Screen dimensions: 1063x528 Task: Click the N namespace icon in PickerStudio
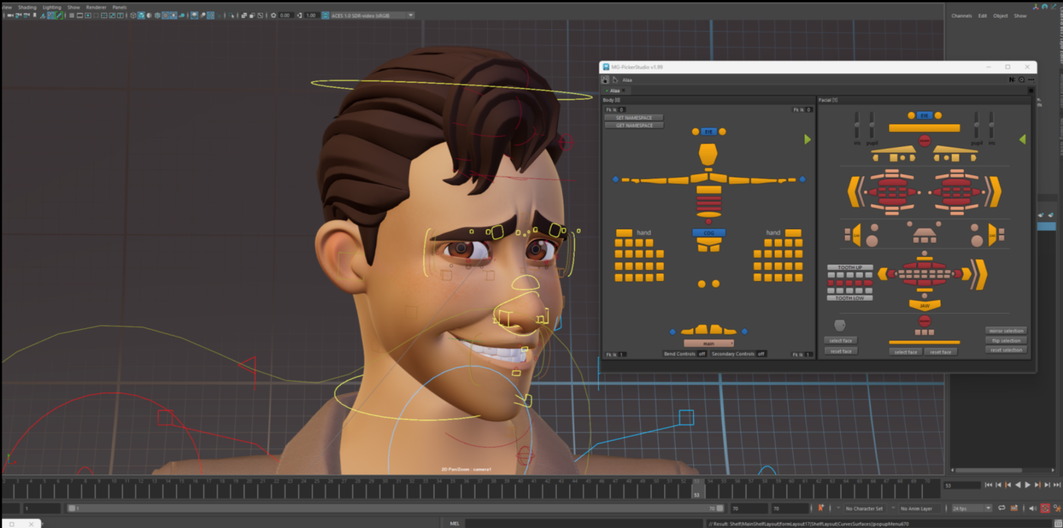point(1012,80)
